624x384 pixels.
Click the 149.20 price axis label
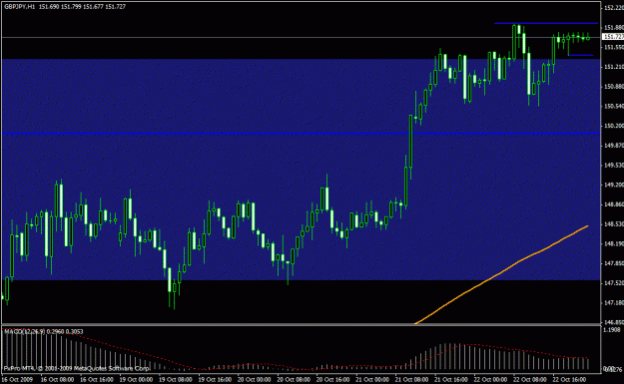point(614,185)
